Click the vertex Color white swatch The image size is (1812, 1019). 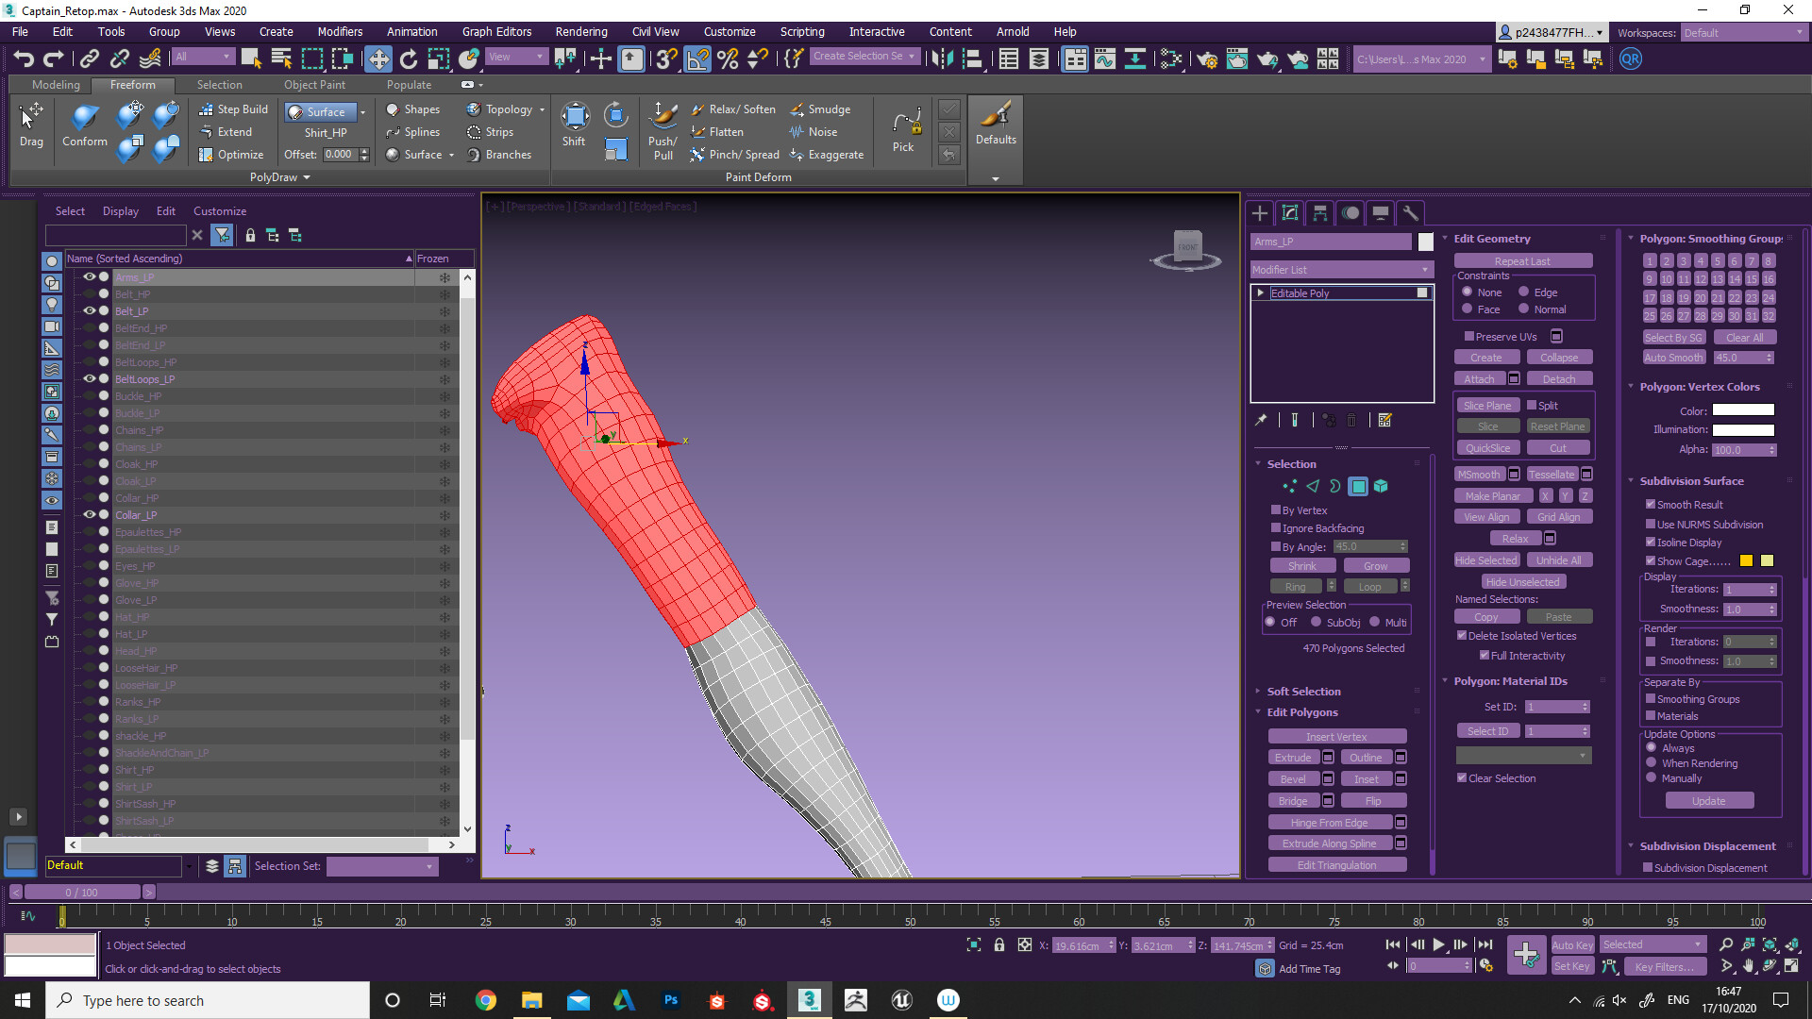pos(1742,410)
